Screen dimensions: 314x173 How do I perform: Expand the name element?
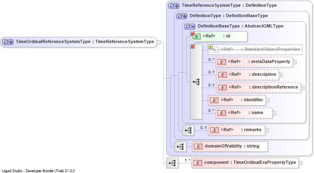274,113
